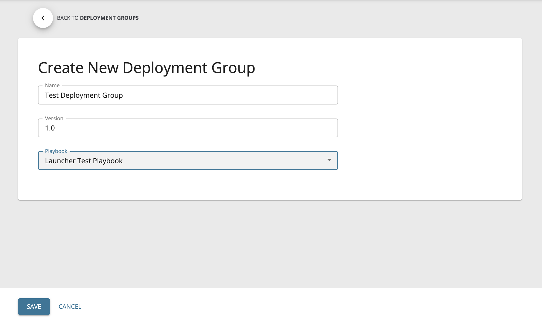The width and height of the screenshot is (542, 325).
Task: Select the Create New Deployment Group heading
Action: pyautogui.click(x=146, y=68)
